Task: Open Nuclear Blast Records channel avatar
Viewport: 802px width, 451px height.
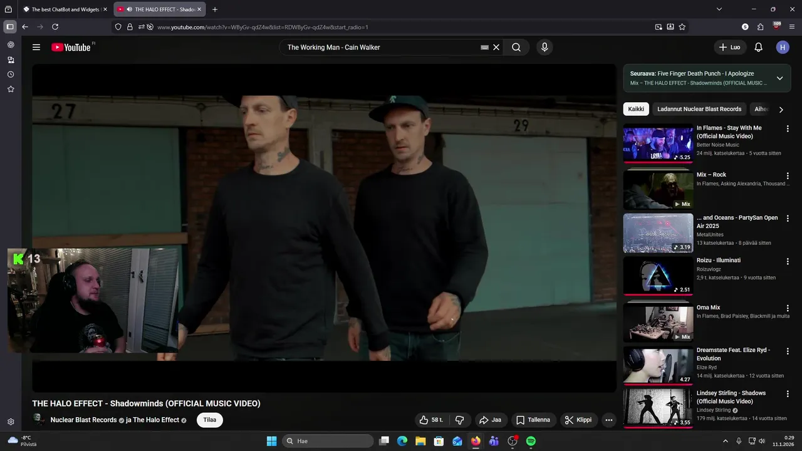Action: [x=39, y=420]
